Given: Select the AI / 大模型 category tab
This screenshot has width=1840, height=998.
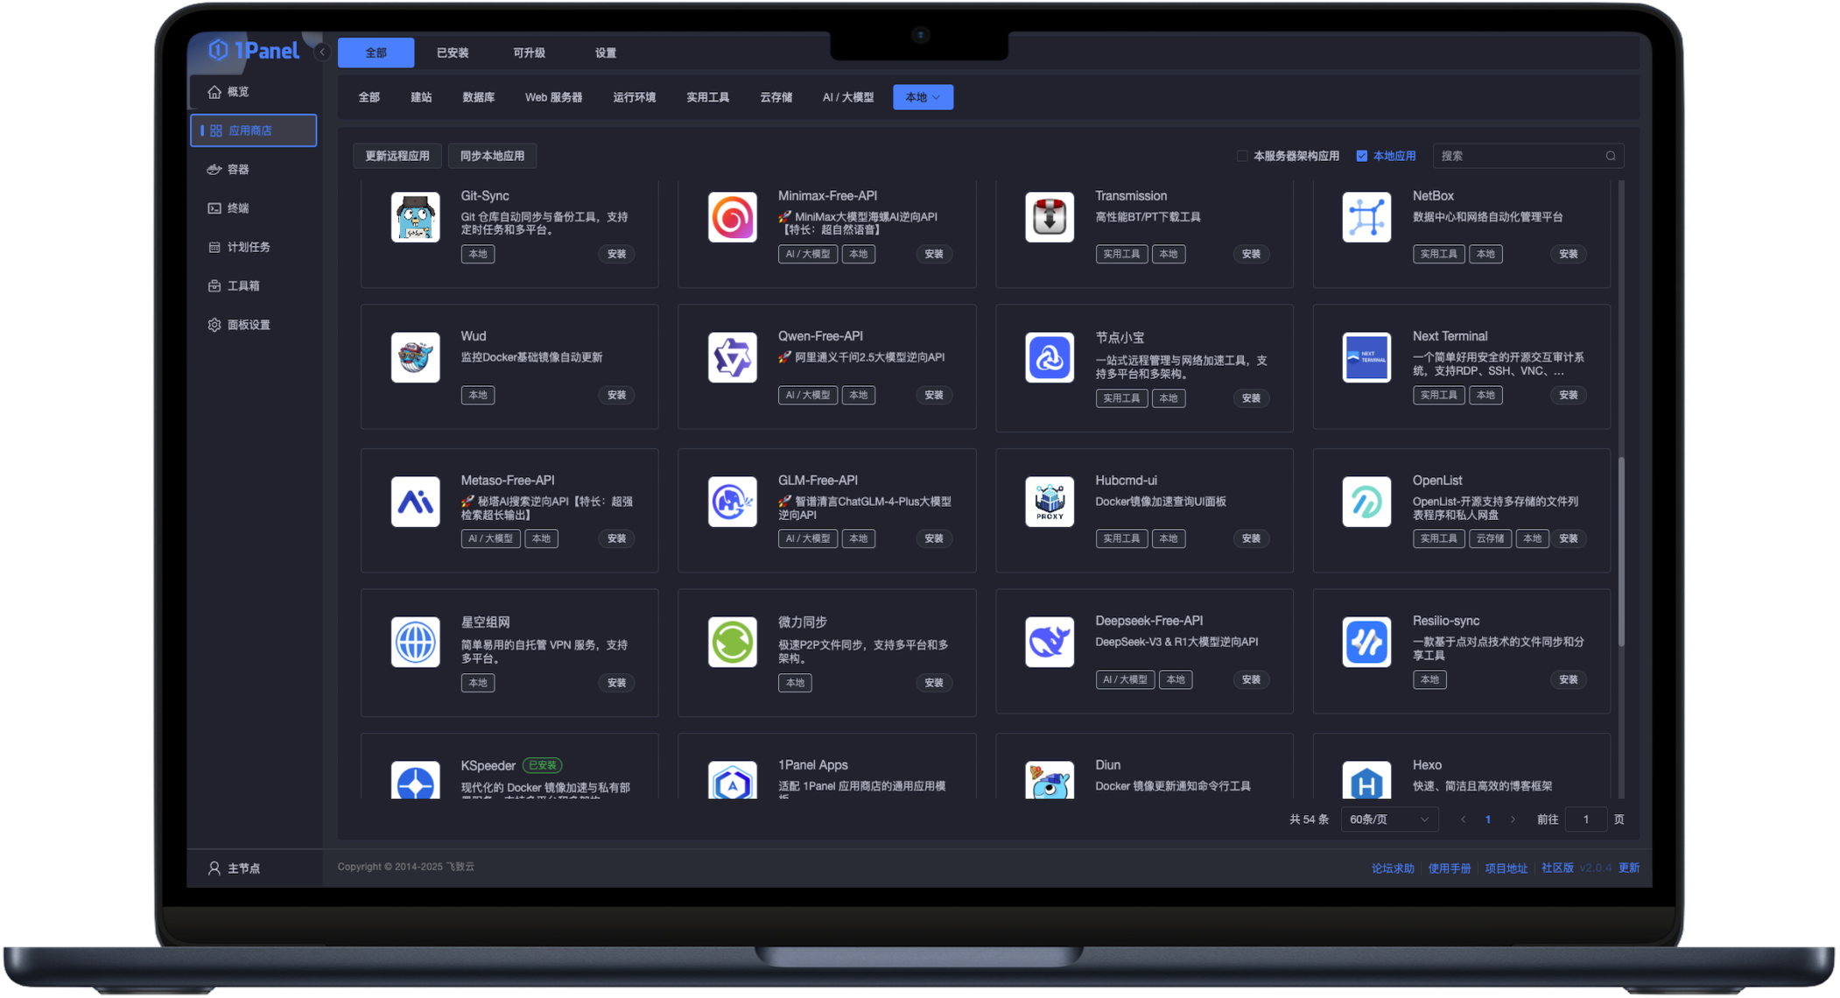Looking at the screenshot, I should (847, 97).
